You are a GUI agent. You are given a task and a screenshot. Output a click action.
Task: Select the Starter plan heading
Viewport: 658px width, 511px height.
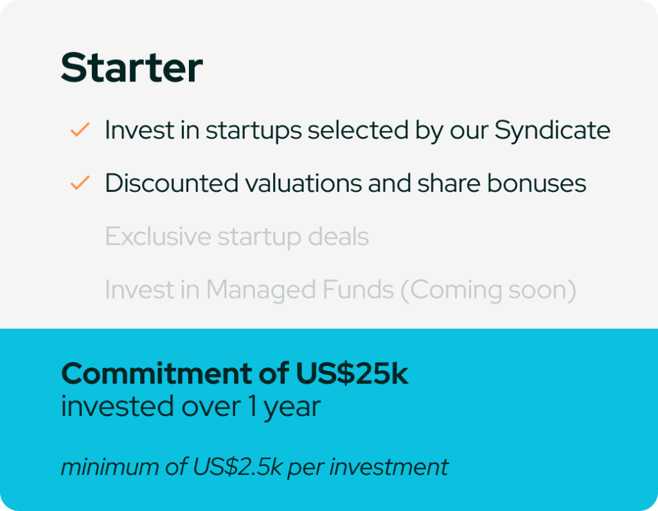[x=132, y=67]
